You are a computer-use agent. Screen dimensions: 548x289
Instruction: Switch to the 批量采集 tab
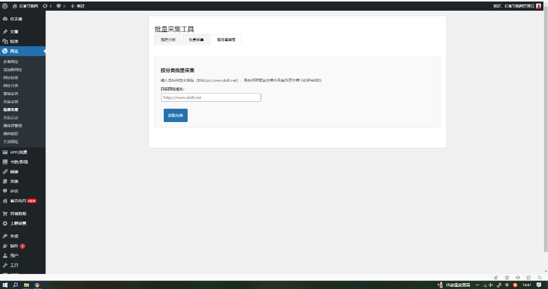pyautogui.click(x=196, y=40)
